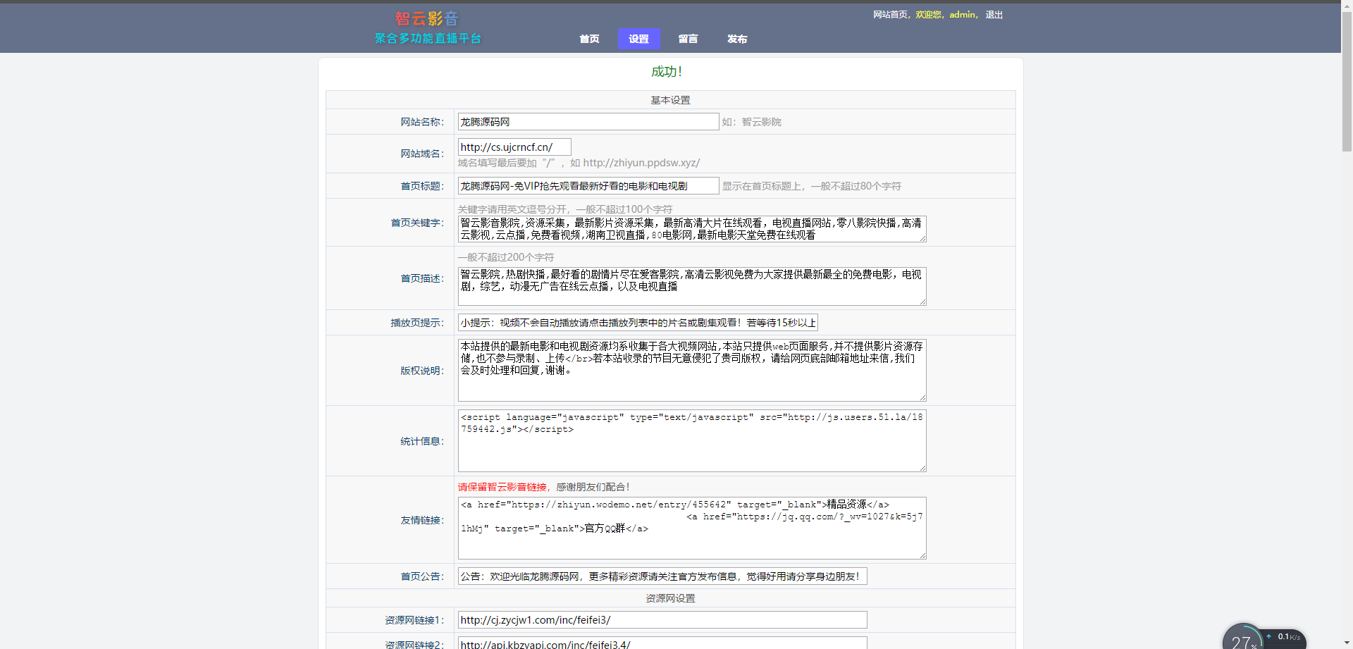
Task: Focus the 资源网链接2 input field
Action: click(662, 643)
